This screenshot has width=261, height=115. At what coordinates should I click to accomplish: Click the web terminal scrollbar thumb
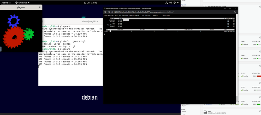pyautogui.click(x=237, y=99)
